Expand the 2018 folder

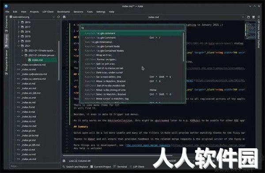tap(19, 32)
